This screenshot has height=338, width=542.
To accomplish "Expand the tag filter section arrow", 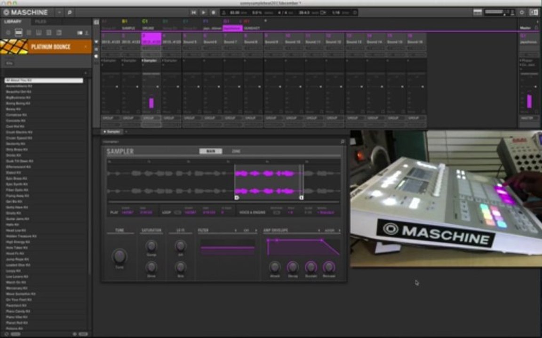I will [85, 73].
